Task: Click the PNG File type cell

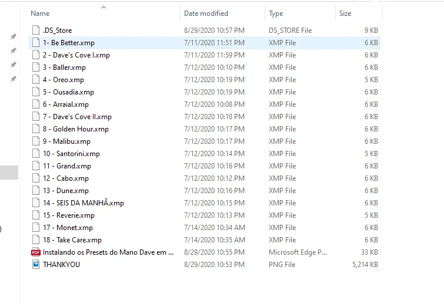Action: (x=282, y=265)
